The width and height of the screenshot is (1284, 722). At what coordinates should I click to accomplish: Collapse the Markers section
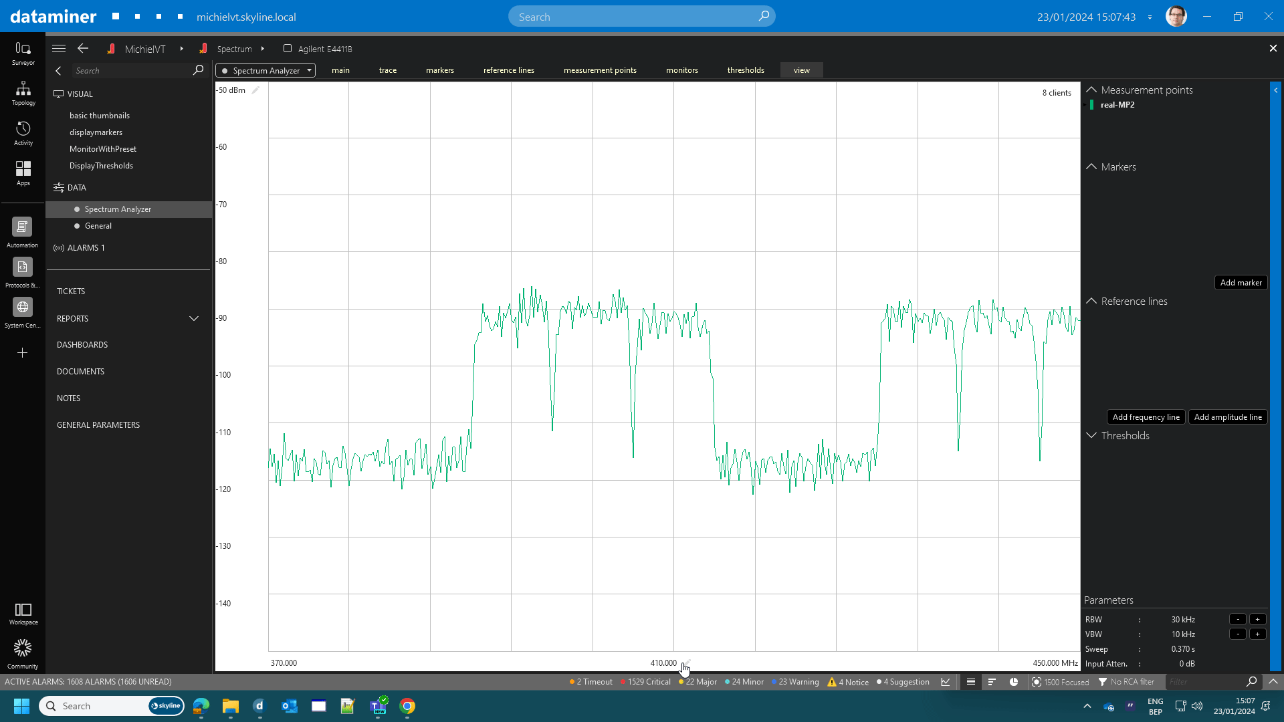pos(1091,166)
